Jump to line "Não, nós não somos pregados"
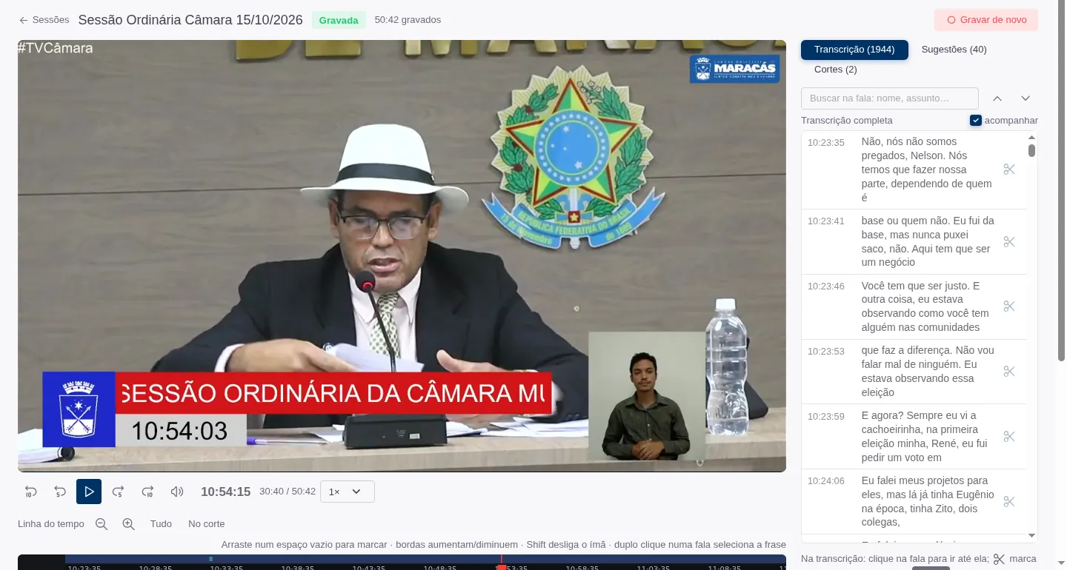Screen dimensions: 1067x570 (x=926, y=170)
